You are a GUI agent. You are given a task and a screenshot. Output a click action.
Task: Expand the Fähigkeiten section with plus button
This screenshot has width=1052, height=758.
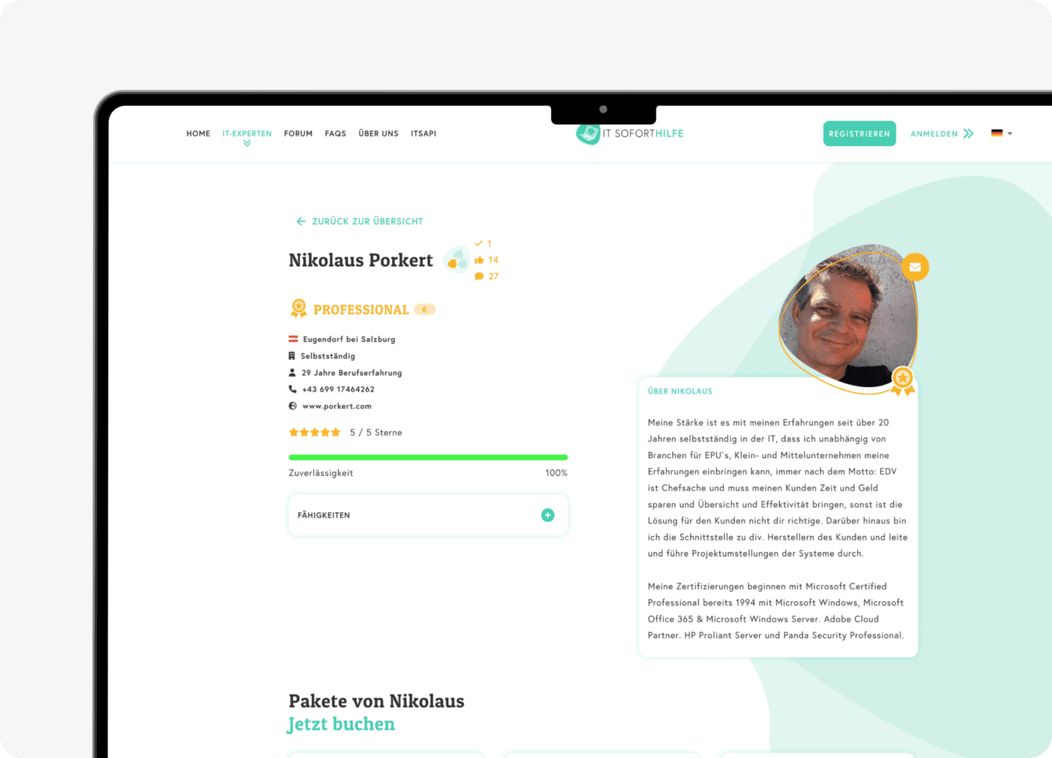(548, 515)
